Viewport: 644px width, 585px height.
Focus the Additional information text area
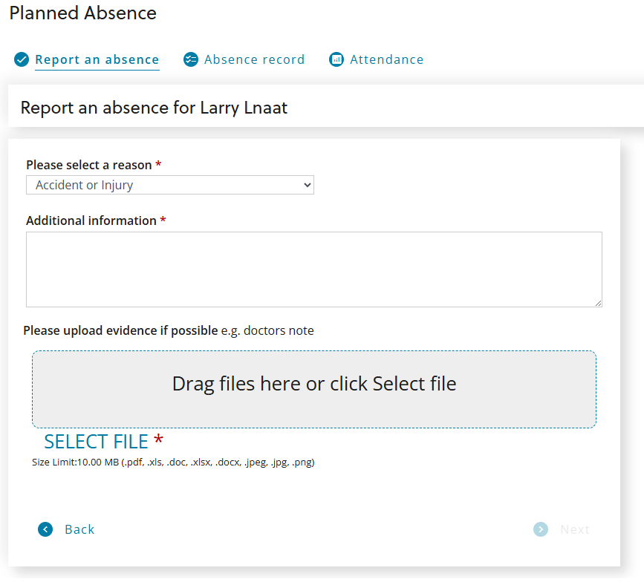313,269
